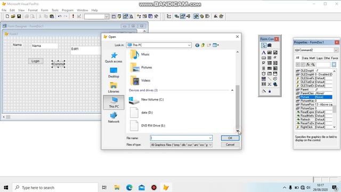Select the Check Box control tool

coord(264,63)
